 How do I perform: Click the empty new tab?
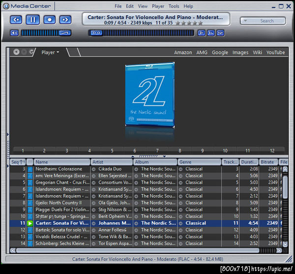click(x=74, y=52)
